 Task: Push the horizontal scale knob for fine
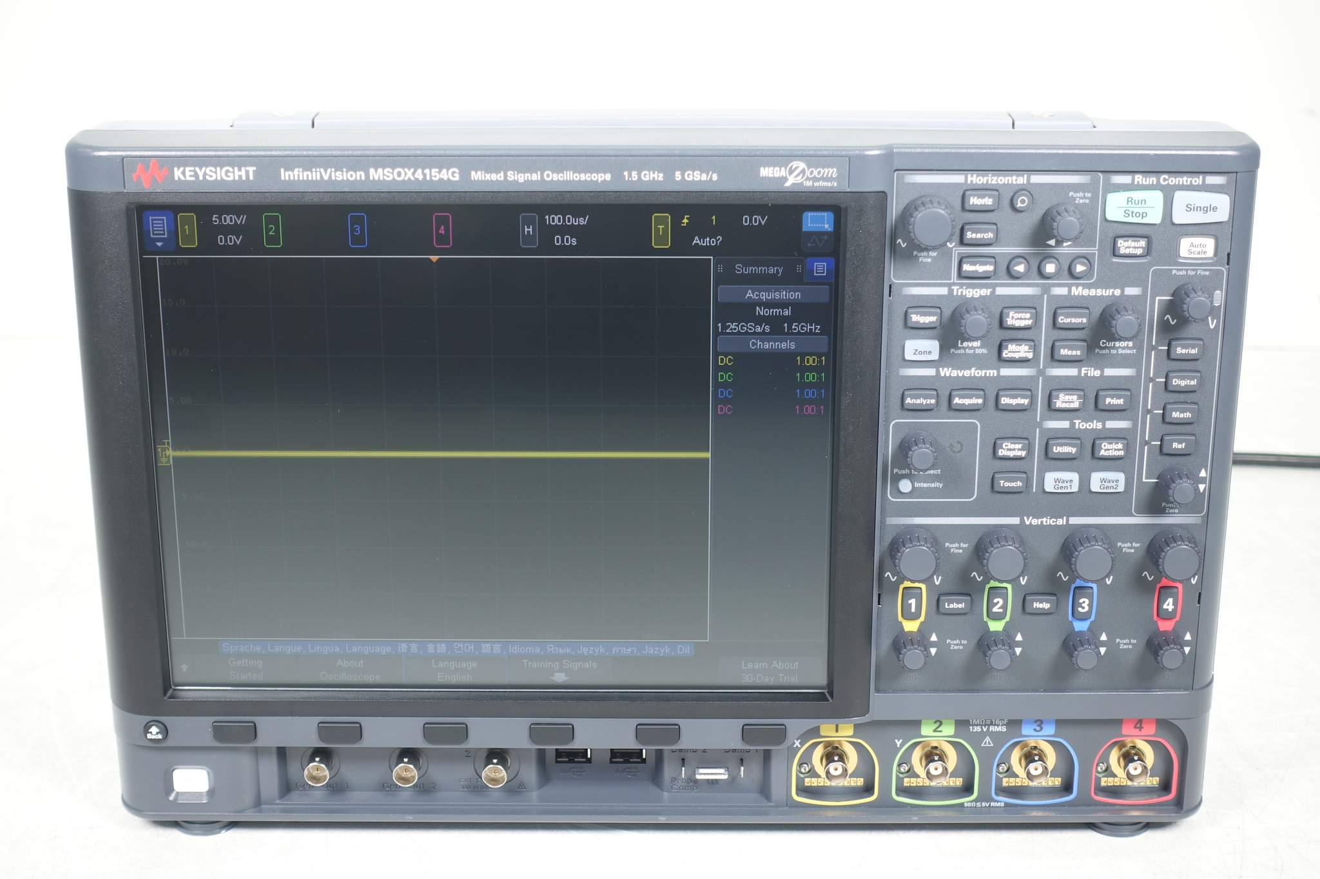927,222
